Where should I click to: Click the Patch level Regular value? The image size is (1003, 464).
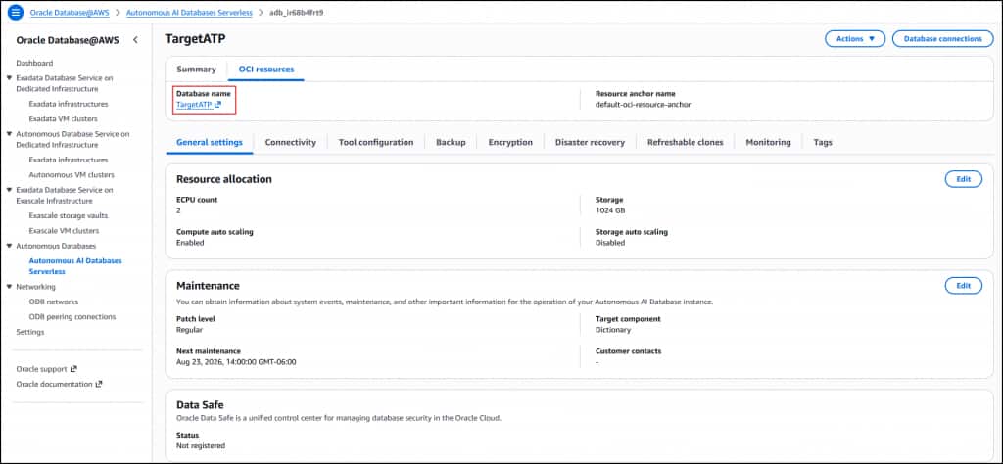189,330
